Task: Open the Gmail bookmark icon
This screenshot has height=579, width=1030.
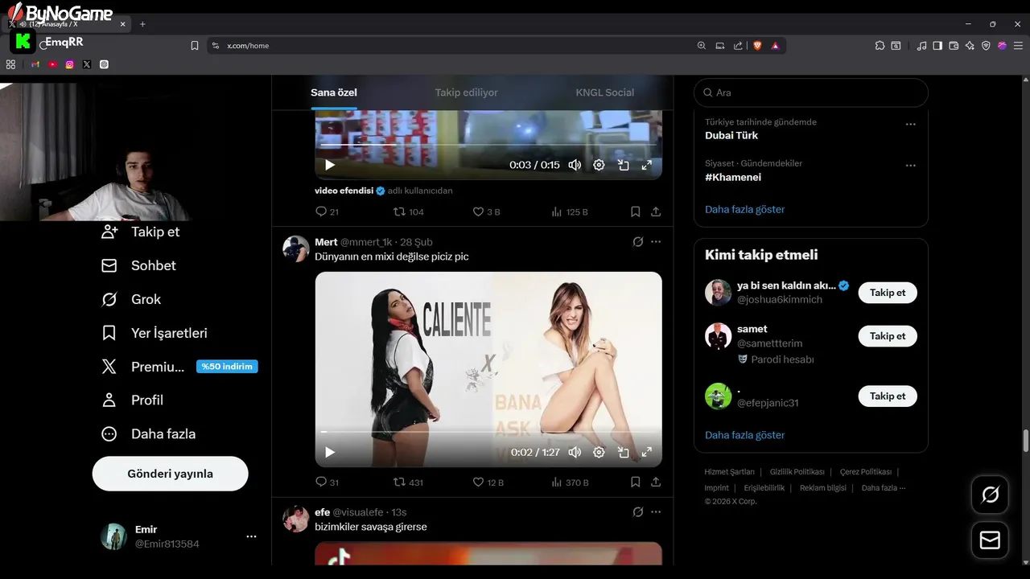Action: (35, 64)
